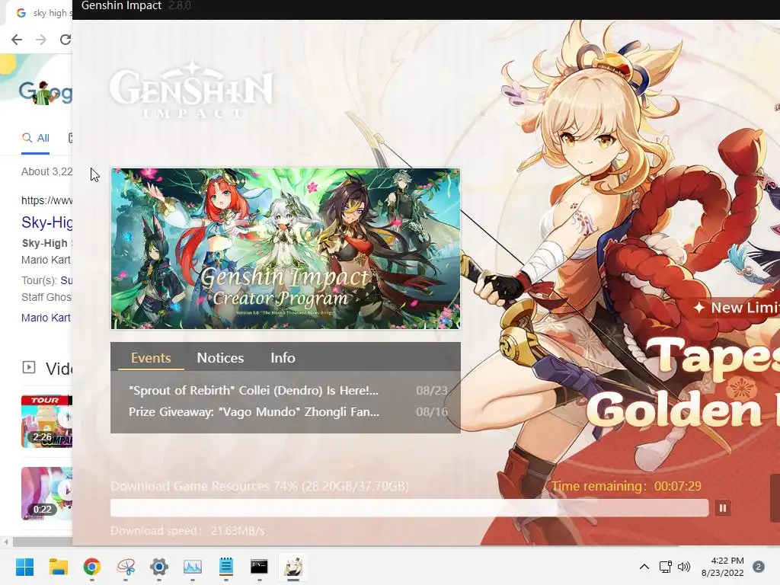Open the Sky-High search result link in Chrome
The height and width of the screenshot is (585, 780).
point(46,222)
